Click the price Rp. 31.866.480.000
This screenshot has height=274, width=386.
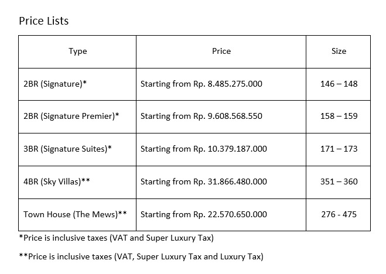click(x=230, y=181)
